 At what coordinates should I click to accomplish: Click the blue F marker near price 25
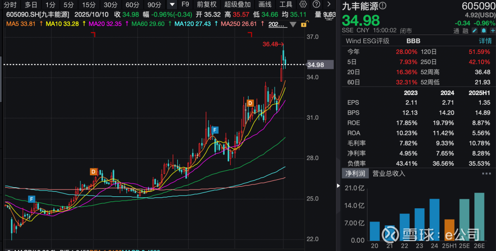click(31, 199)
